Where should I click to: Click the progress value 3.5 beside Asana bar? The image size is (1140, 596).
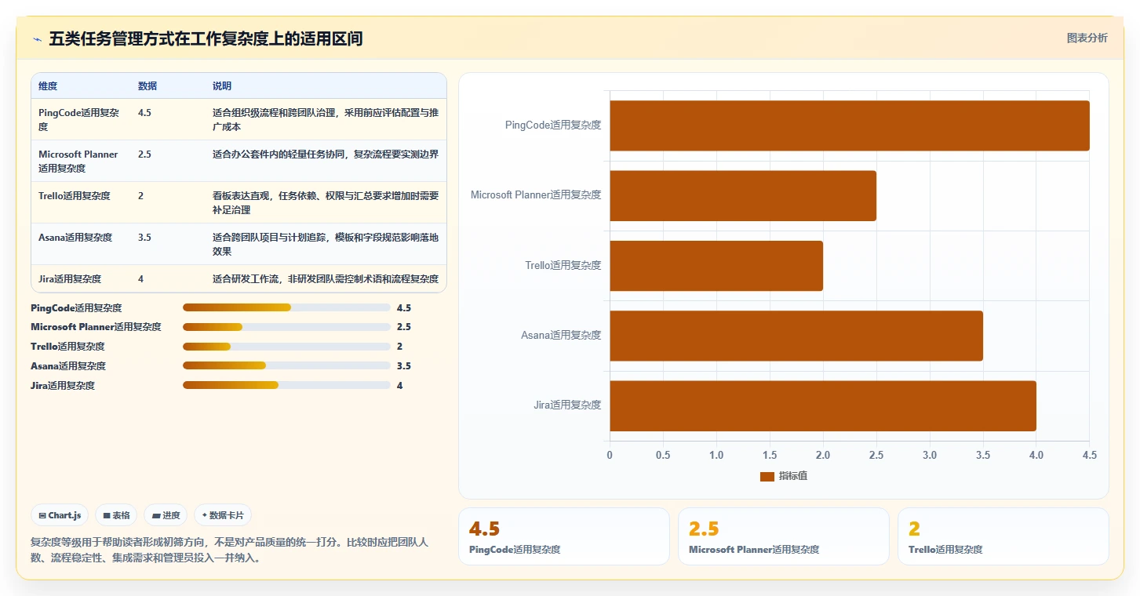pyautogui.click(x=404, y=366)
